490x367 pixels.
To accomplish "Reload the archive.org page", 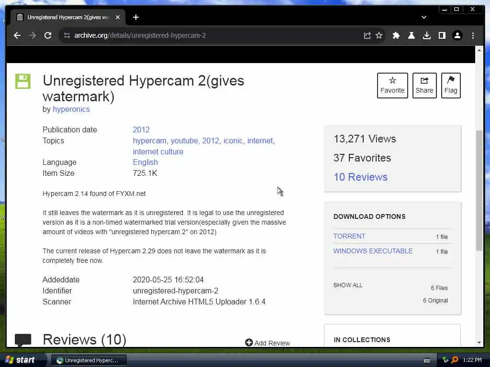I will [48, 35].
